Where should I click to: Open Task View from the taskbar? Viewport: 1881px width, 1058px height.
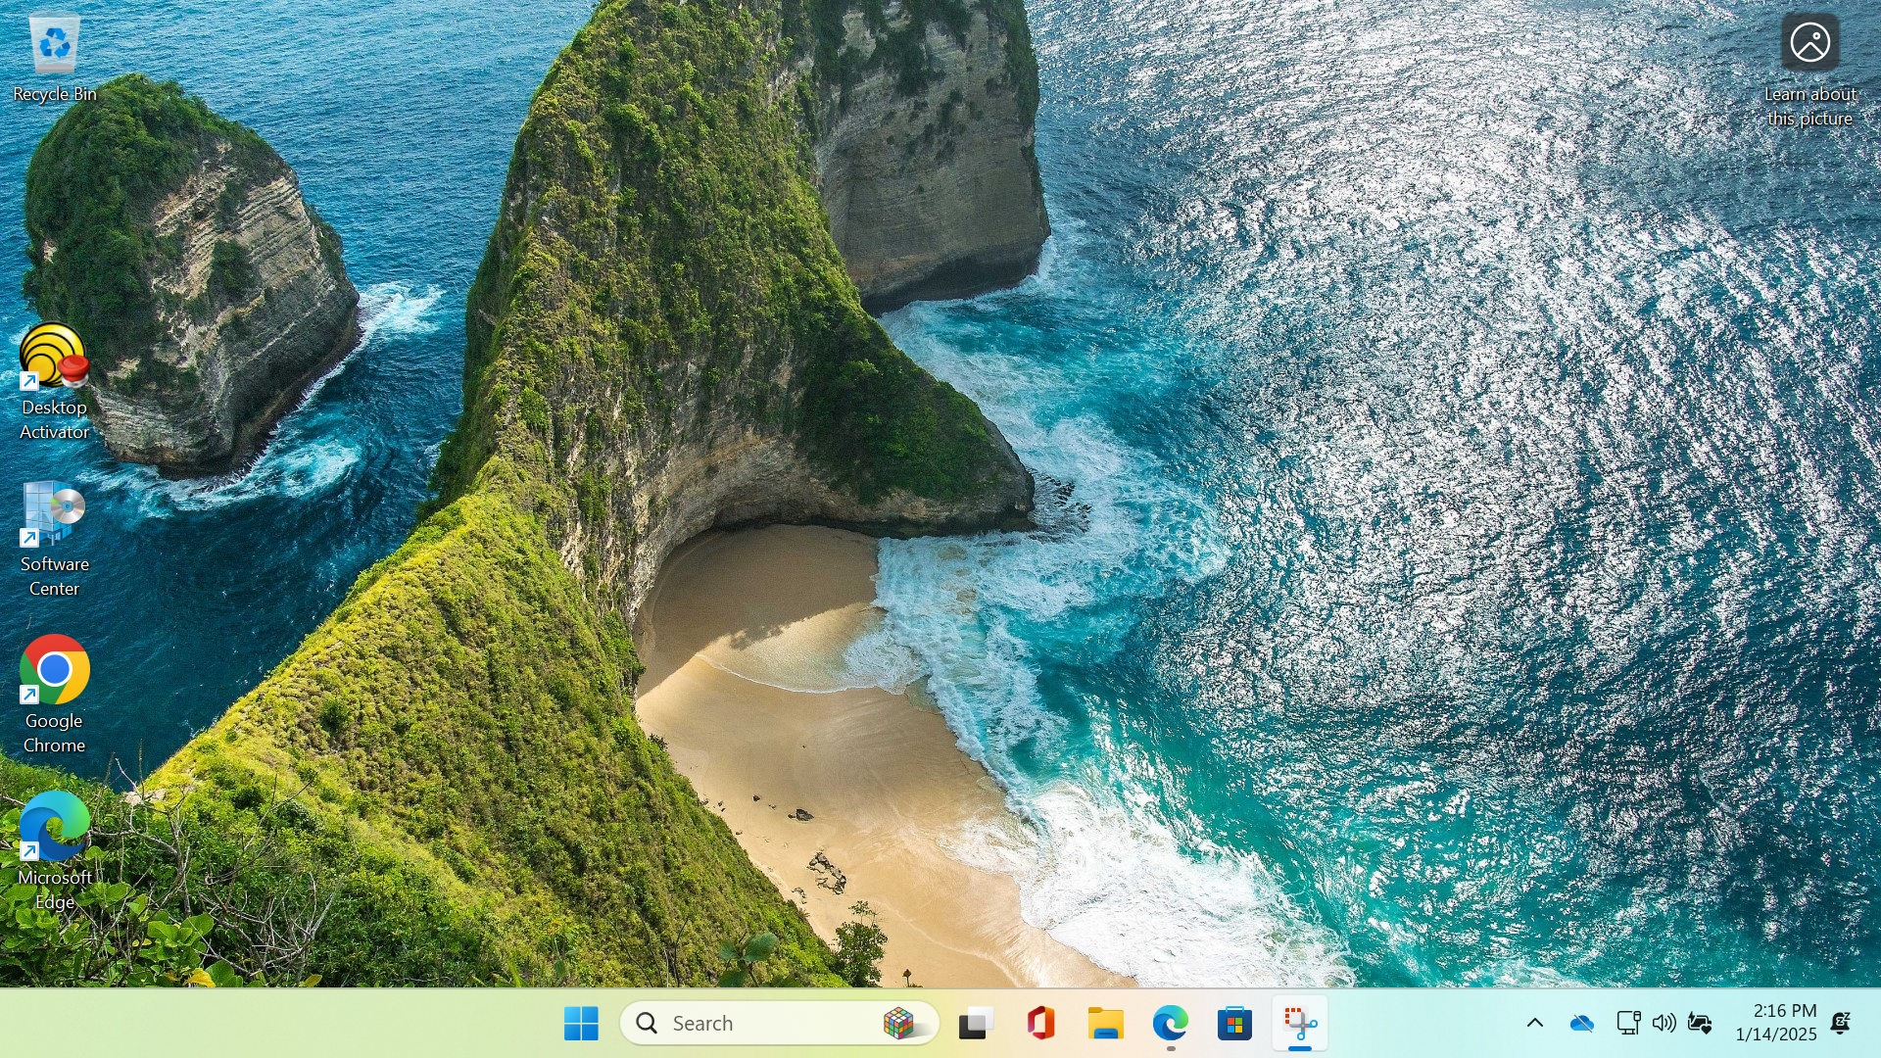976,1024
